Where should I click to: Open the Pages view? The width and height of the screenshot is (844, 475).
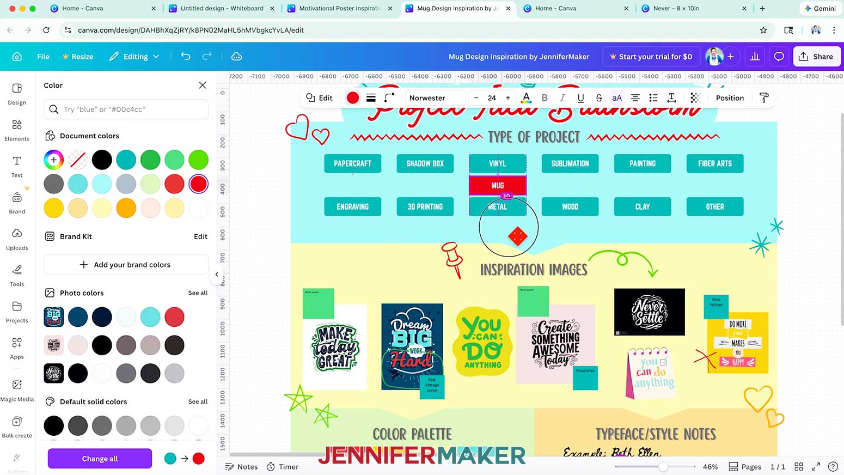coord(745,467)
